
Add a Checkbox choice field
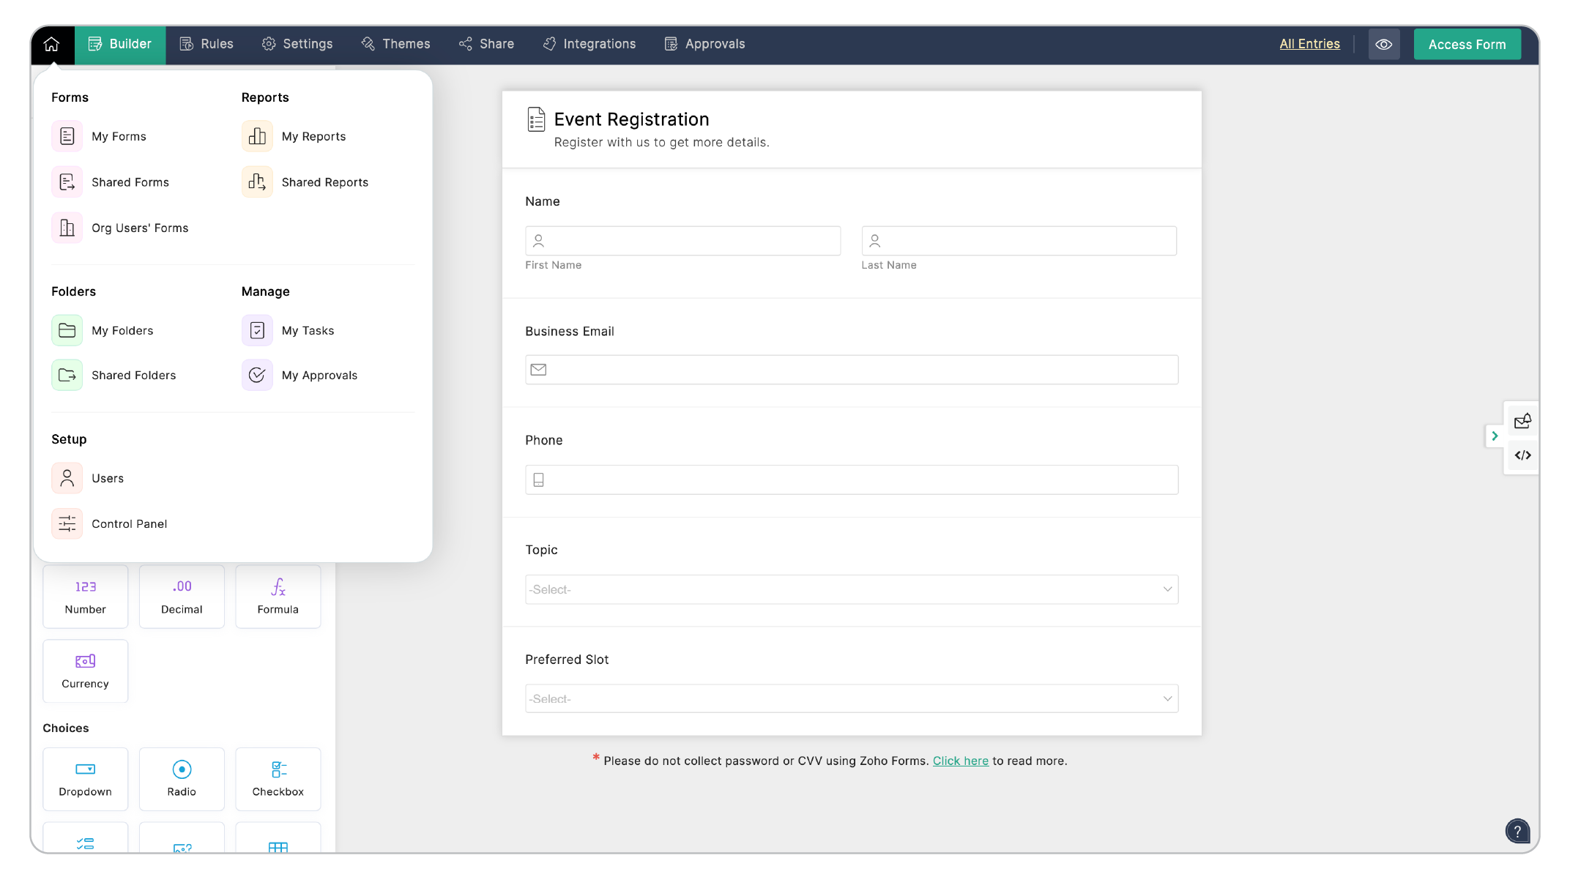(x=278, y=779)
